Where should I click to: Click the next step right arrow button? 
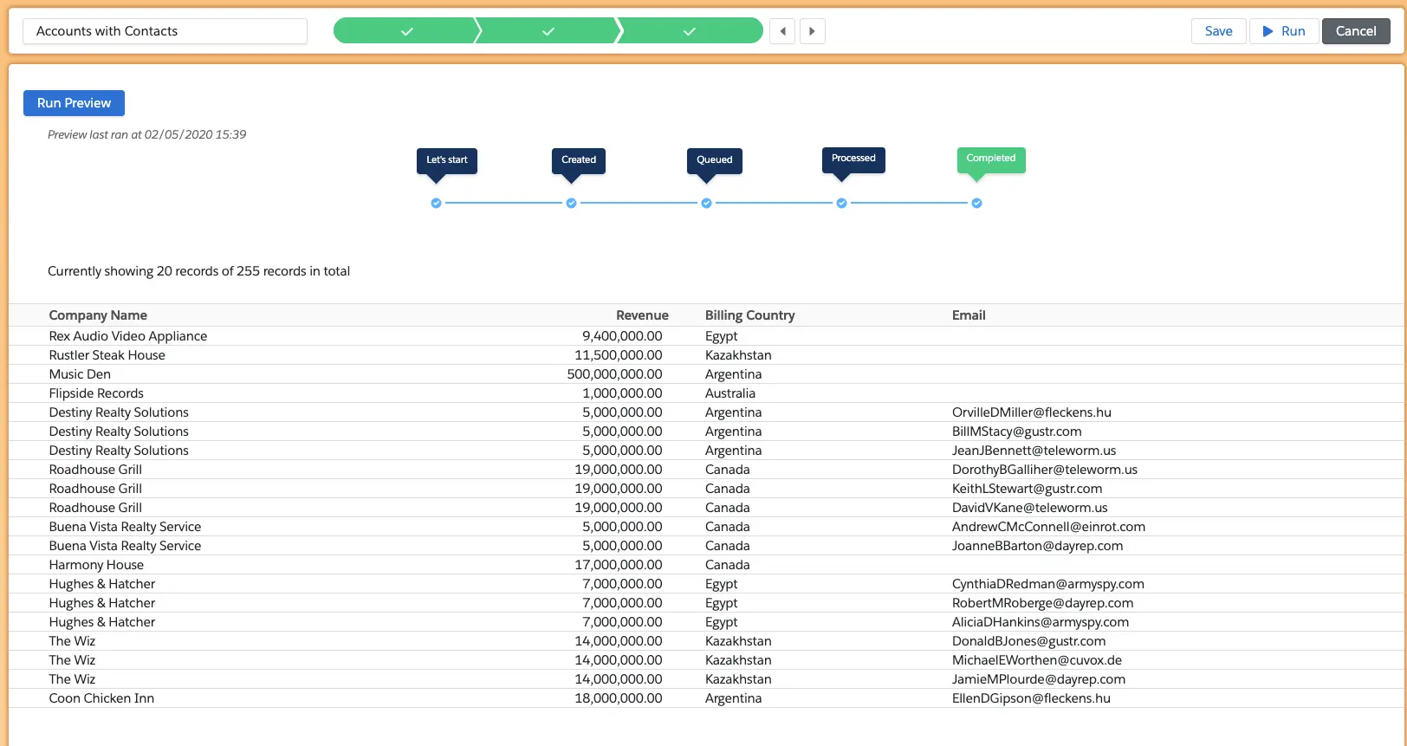[812, 31]
